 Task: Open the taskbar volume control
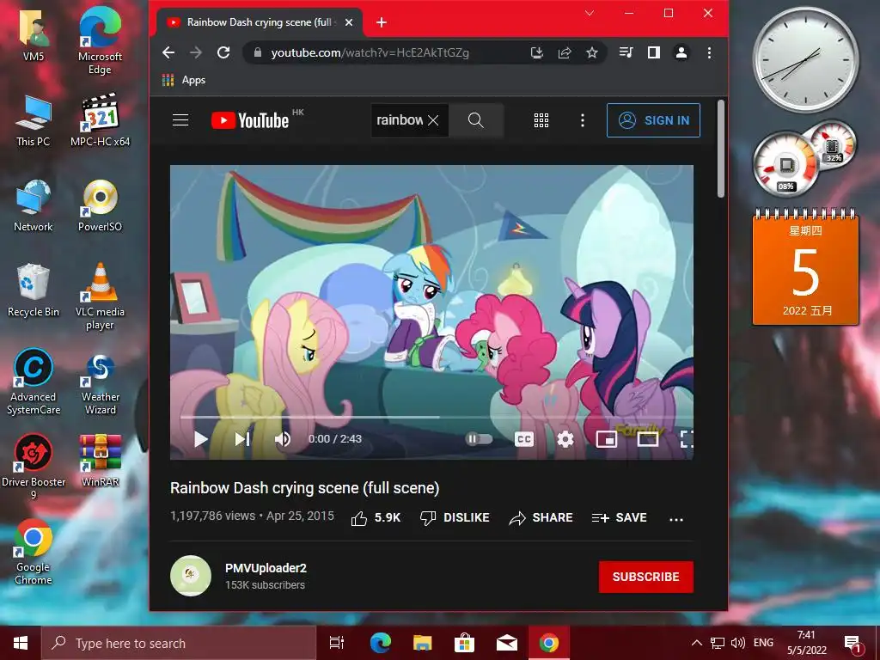click(738, 643)
